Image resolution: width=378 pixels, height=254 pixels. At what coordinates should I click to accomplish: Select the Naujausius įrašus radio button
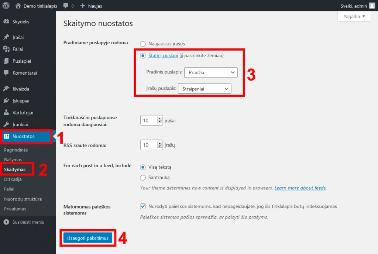(143, 44)
